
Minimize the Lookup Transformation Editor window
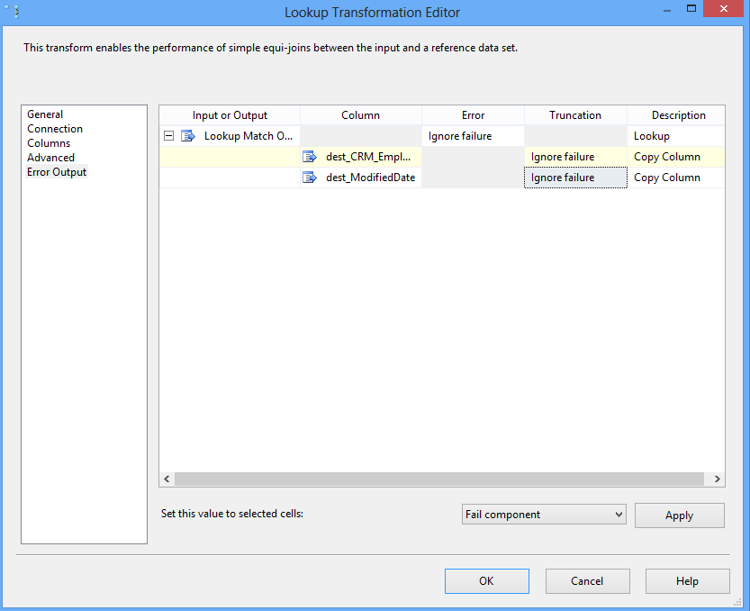click(667, 10)
